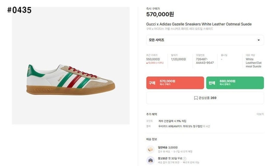Expand benefits with the 더보기 link
Viewport: 279px width, 166px height.
tap(260, 114)
